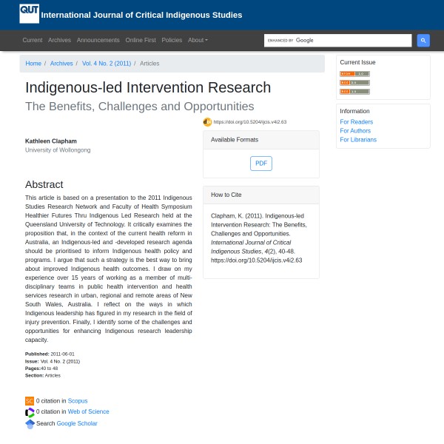Click the Atom 1.0 feed badge
Screen dimensions: 444x444
354,74
